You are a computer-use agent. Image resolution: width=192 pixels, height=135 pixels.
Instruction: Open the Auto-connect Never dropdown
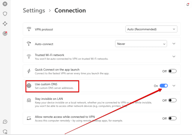tap(141, 44)
